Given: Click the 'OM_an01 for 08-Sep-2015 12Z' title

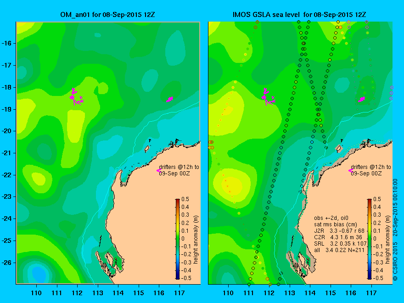Looking at the screenshot, I should (107, 15).
